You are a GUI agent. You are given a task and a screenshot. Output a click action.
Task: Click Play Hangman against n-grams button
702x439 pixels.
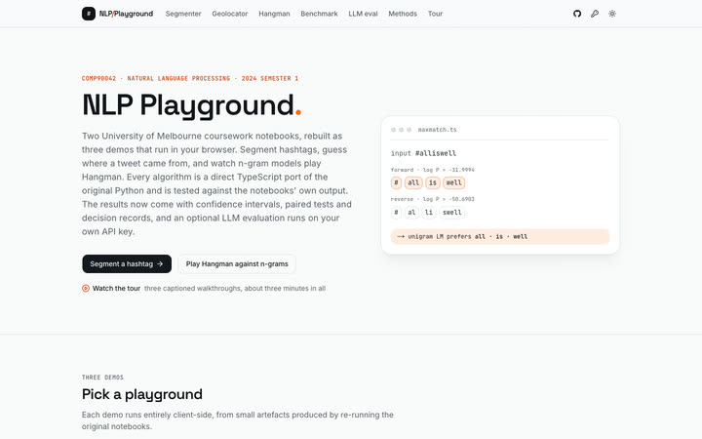[237, 263]
